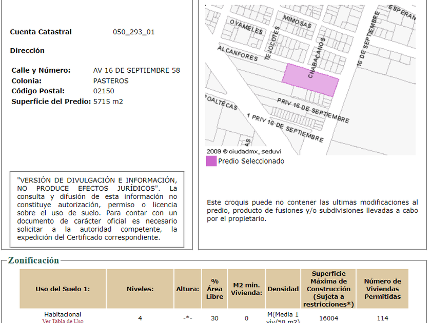Viewport: 431px width, 323px height.
Task: Click the Predio Seleccionado purple legend swatch
Action: [211, 161]
